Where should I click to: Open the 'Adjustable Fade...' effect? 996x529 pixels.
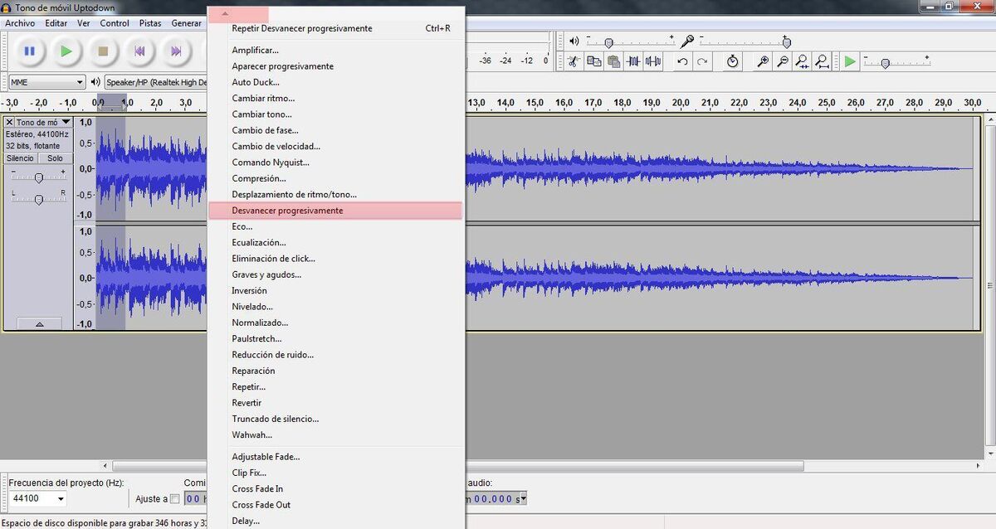[x=335, y=457]
